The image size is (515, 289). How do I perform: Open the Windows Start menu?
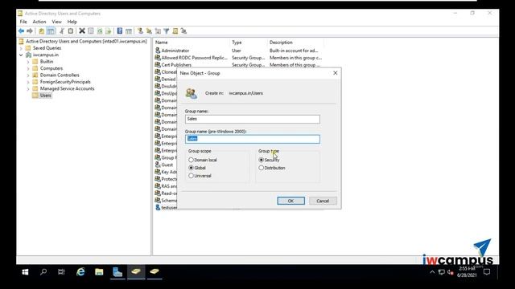click(x=25, y=271)
